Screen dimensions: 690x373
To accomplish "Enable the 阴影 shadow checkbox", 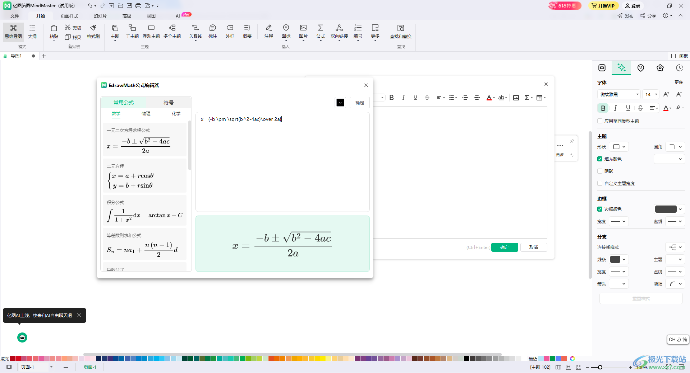I will click(600, 171).
